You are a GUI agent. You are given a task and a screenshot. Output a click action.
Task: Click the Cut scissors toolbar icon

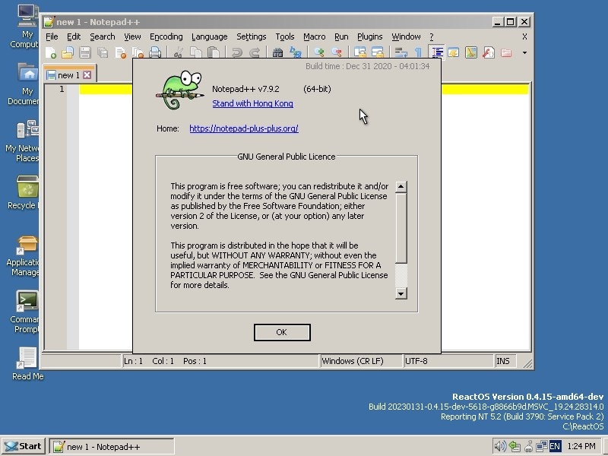coord(178,52)
